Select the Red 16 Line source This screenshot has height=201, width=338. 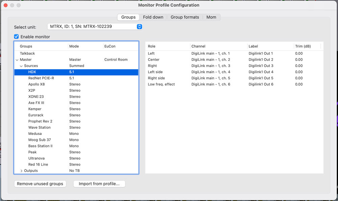[76, 165]
